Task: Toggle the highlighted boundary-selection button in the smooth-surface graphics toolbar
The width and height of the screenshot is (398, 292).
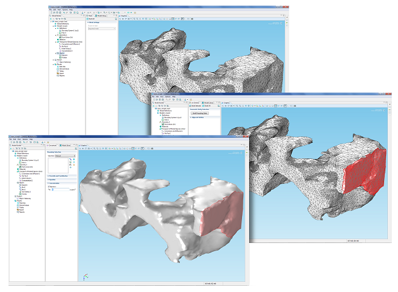Action: tap(133, 149)
